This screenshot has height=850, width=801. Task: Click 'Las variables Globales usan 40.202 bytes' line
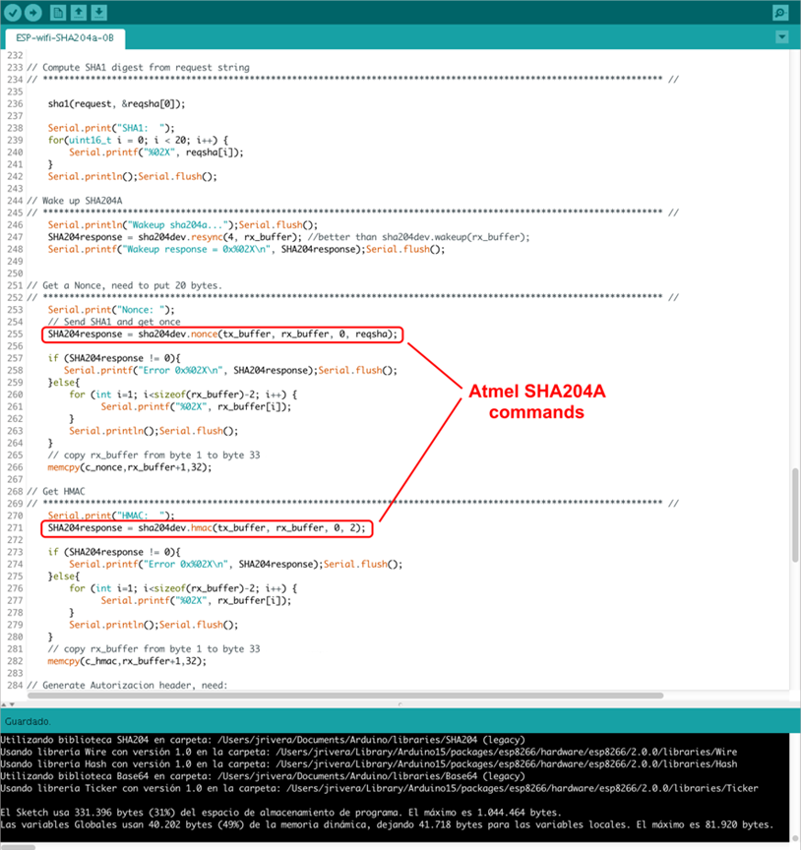(387, 824)
